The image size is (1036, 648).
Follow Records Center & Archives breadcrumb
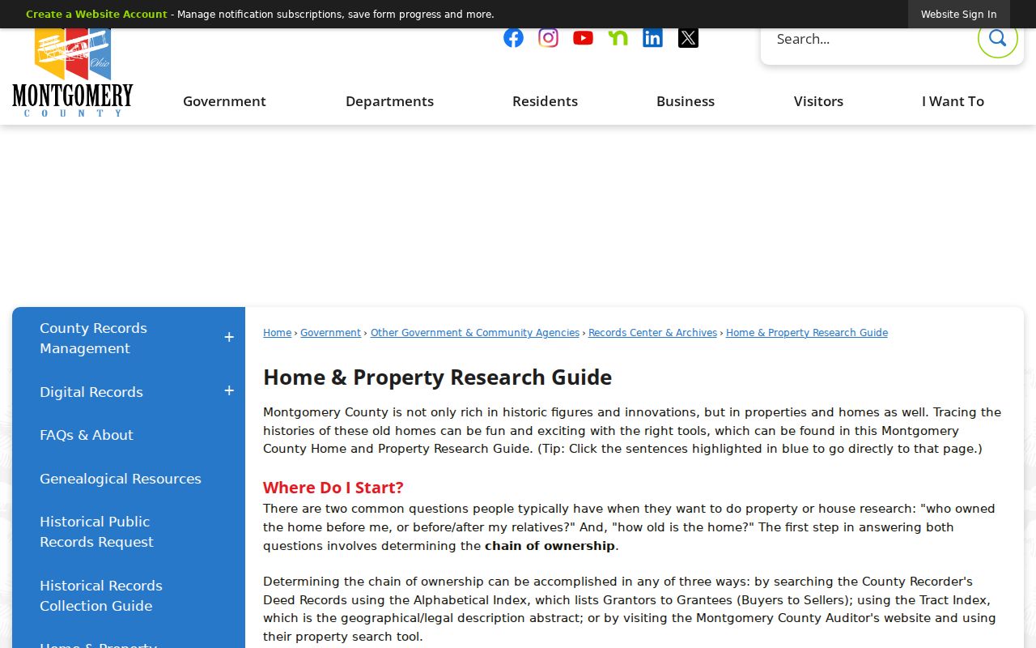pos(652,333)
